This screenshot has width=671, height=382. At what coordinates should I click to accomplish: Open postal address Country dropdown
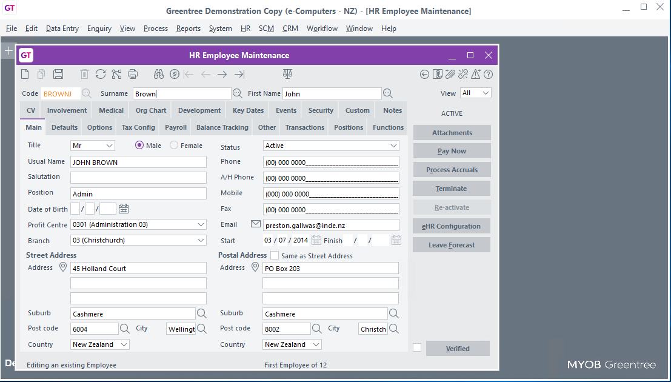pos(316,344)
